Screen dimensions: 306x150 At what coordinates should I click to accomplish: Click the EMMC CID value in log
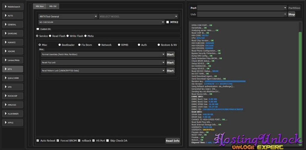coord(223,109)
